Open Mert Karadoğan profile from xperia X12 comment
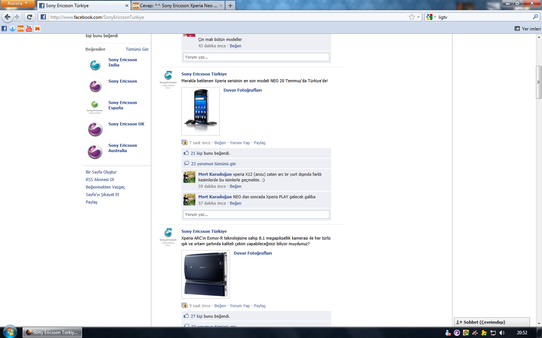The height and width of the screenshot is (338, 542). tap(215, 174)
